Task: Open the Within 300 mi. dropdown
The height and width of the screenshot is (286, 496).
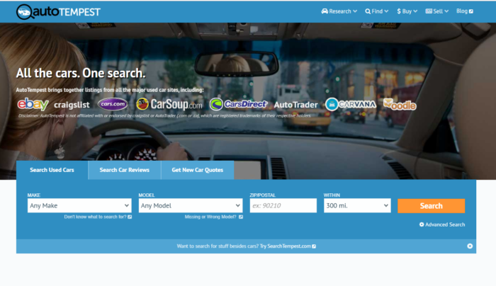Action: point(357,206)
